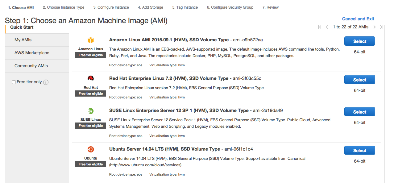Click the Ubuntu Server 14.04 LTS title
This screenshot has width=394, height=187.
click(165, 149)
